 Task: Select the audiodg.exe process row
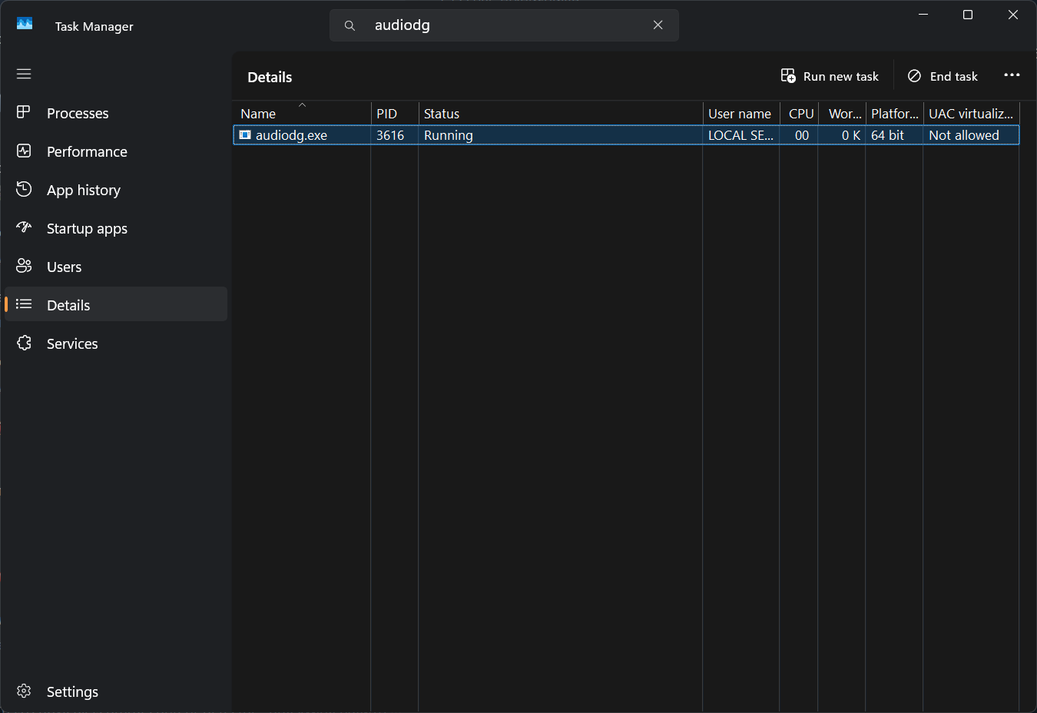click(292, 135)
